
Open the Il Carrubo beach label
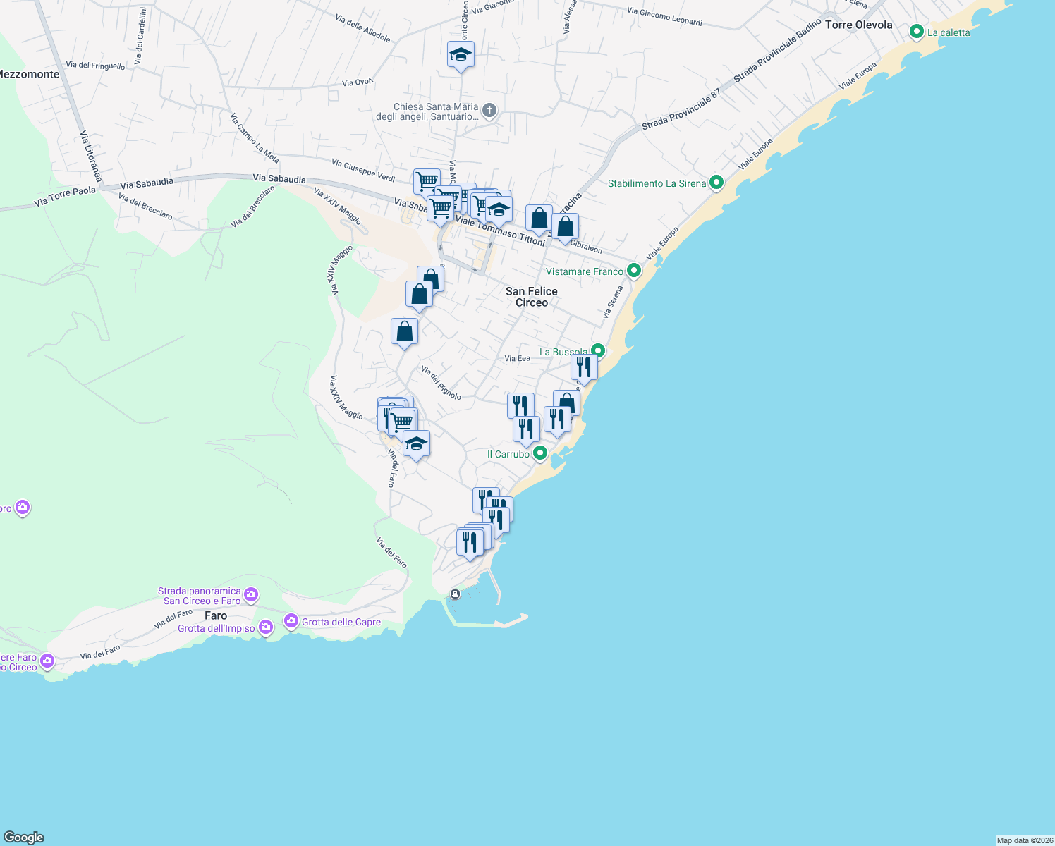[509, 455]
